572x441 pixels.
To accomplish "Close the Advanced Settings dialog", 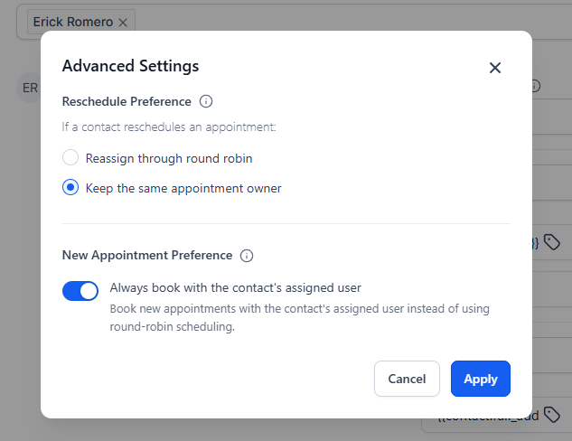I will (x=494, y=68).
